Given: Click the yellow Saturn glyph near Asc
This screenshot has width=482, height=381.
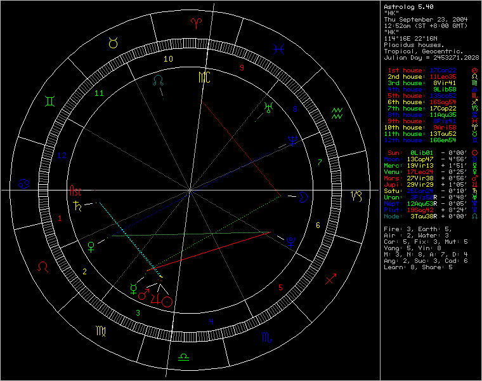Looking at the screenshot, I should pyautogui.click(x=77, y=206).
